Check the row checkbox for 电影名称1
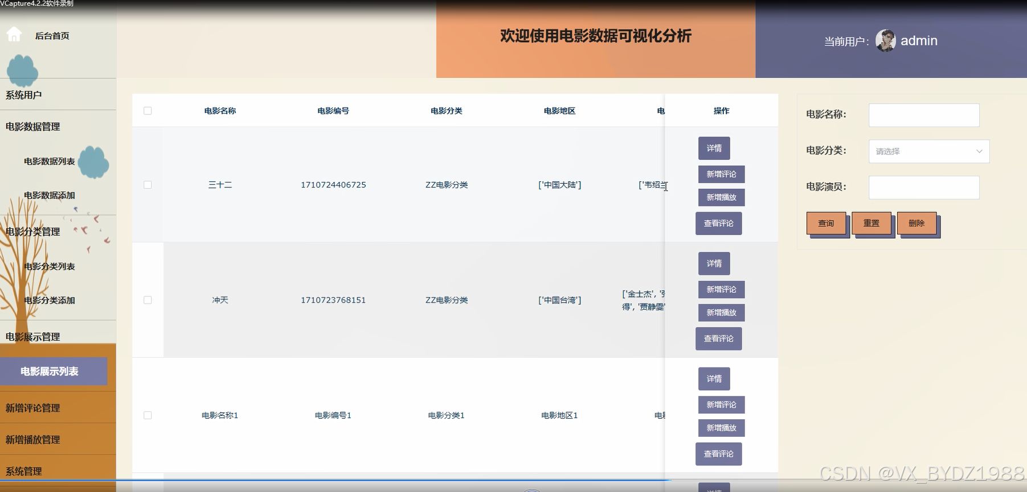The width and height of the screenshot is (1027, 492). pos(148,415)
